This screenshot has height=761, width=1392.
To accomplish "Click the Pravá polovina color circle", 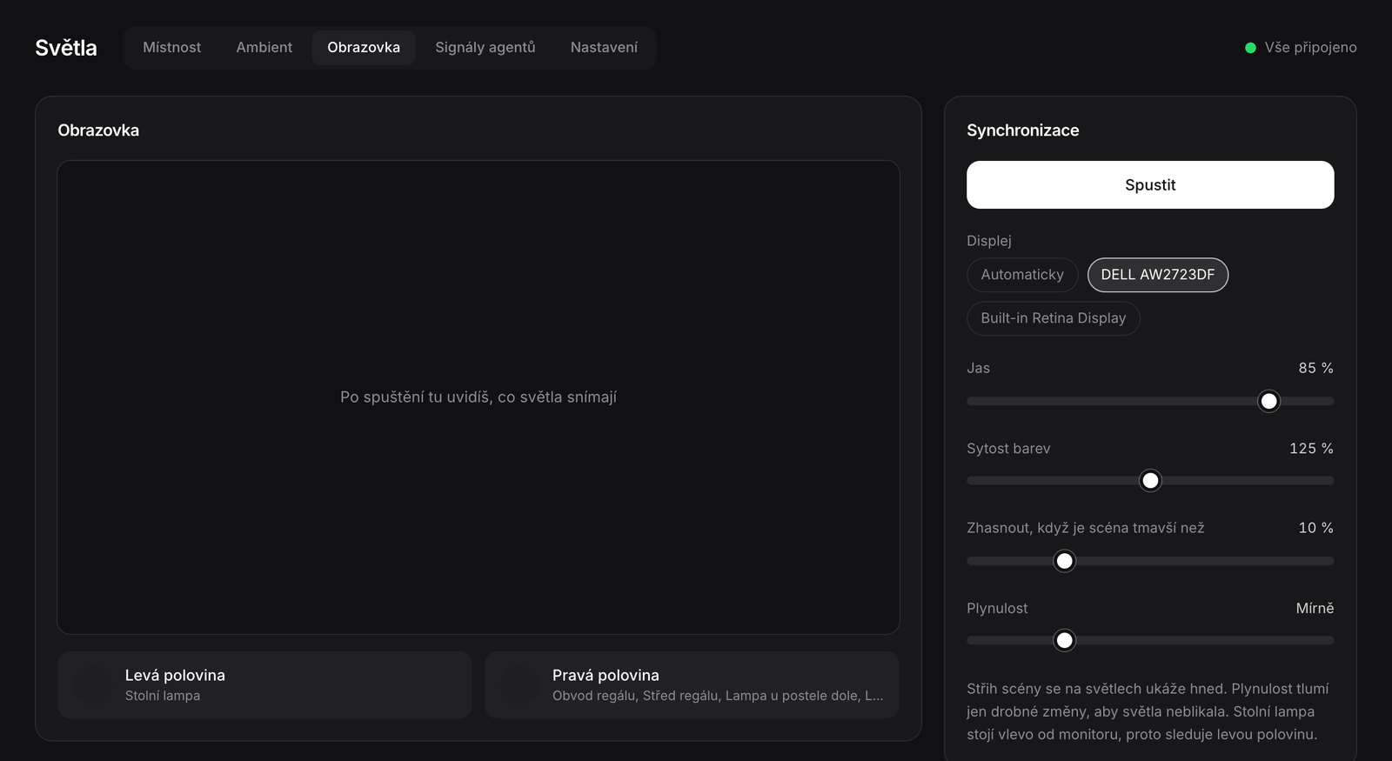I will pyautogui.click(x=519, y=684).
